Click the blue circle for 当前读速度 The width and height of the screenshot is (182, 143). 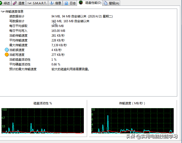(x=7, y=50)
